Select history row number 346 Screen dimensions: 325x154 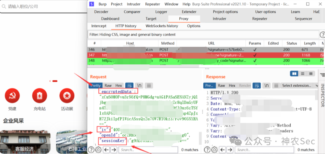tap(206, 50)
